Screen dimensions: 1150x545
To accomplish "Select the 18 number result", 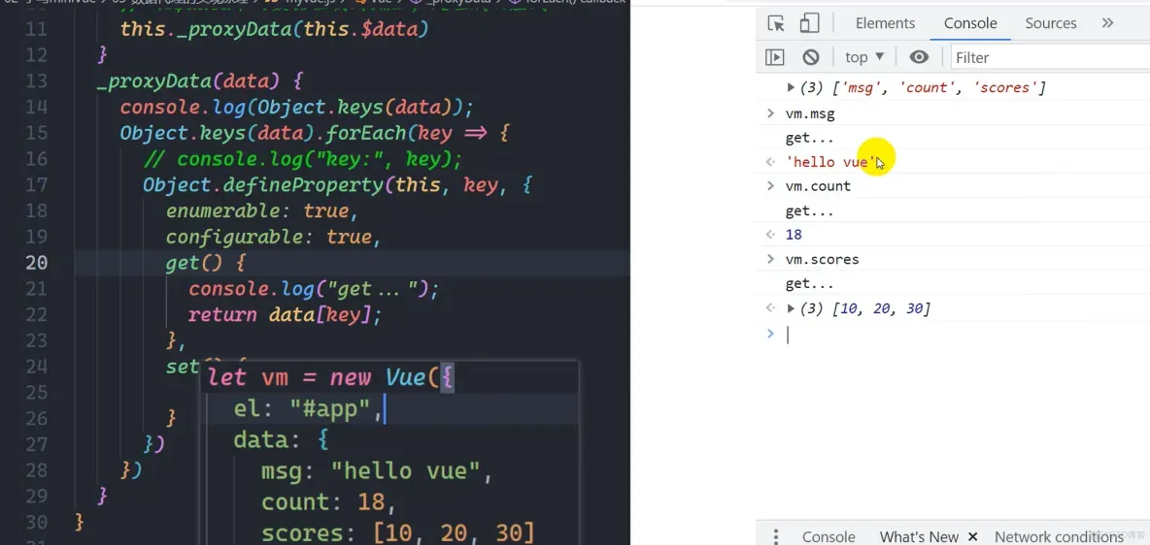I will point(794,235).
